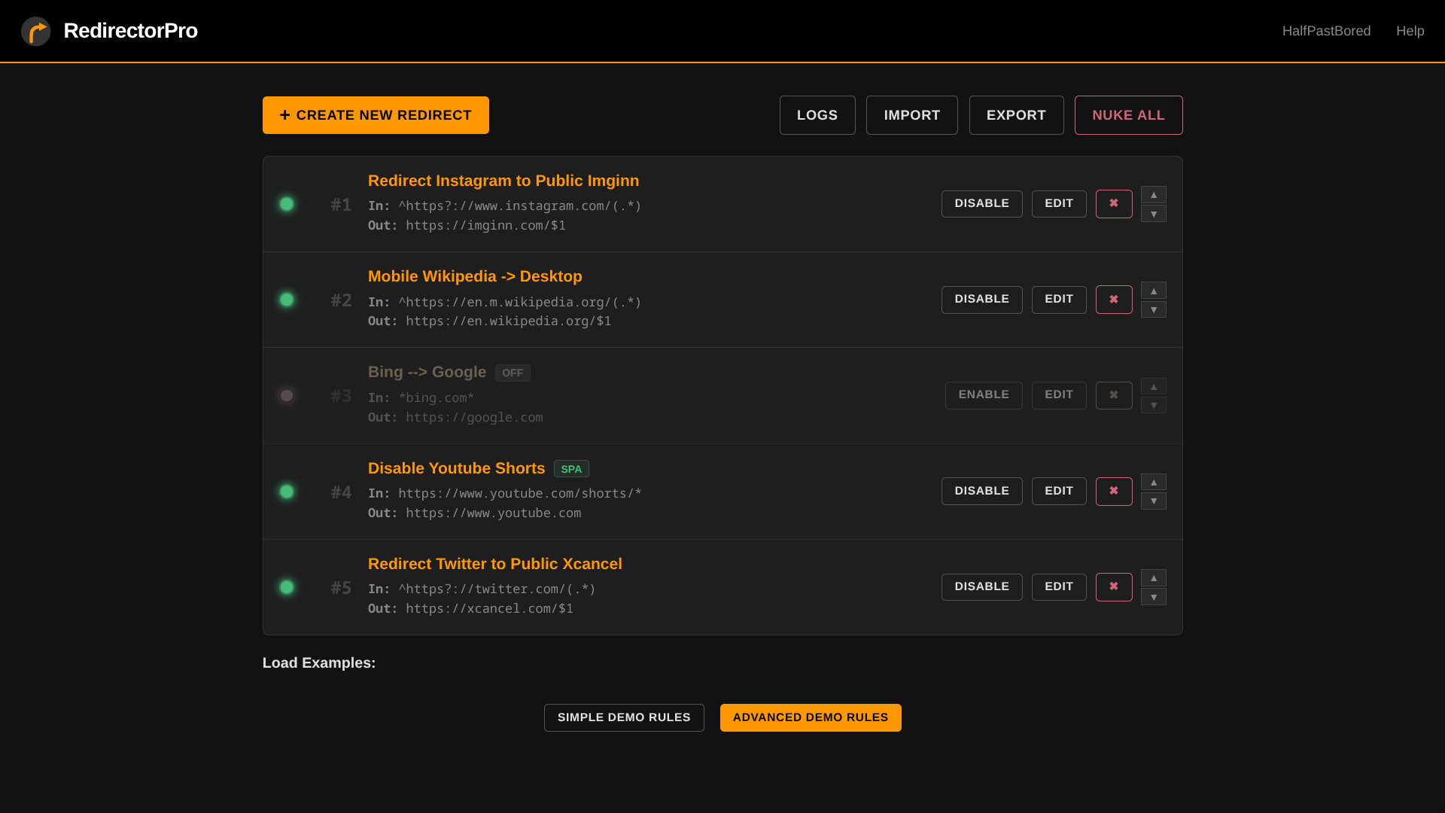Delete the Instagram to Imginn rule
1445x813 pixels.
[x=1113, y=204]
